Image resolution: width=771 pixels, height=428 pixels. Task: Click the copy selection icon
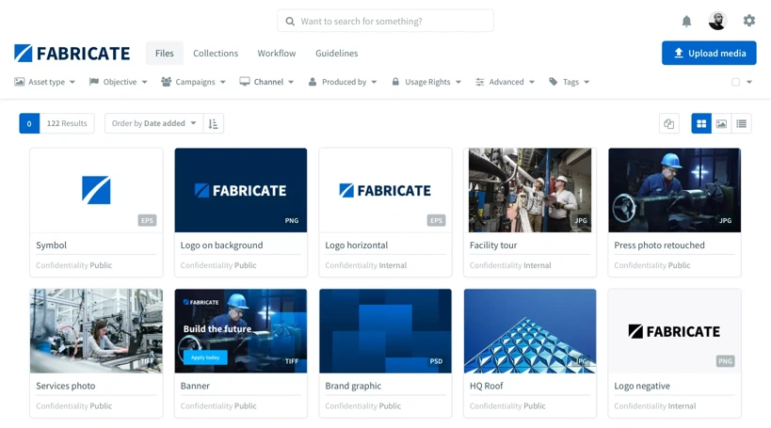pyautogui.click(x=669, y=123)
